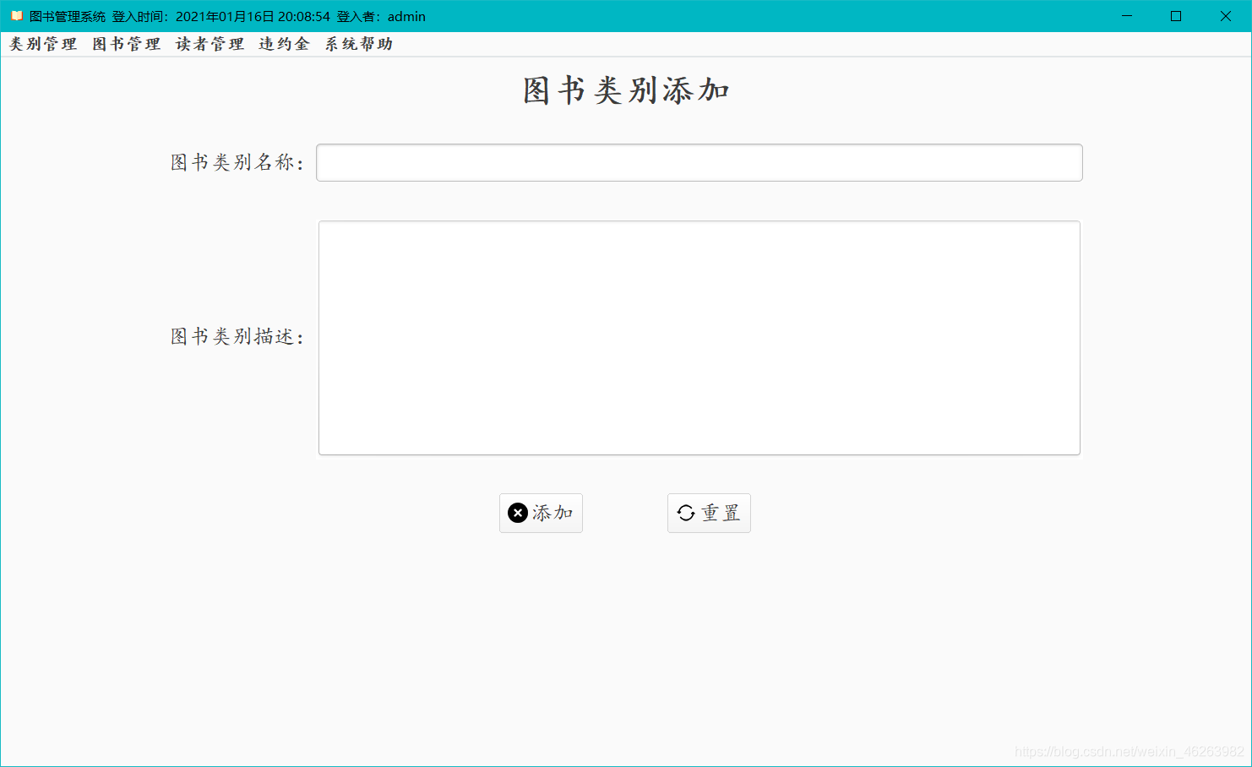Image resolution: width=1252 pixels, height=767 pixels.
Task: Click into the 图书类别描述 text area
Action: coord(699,338)
